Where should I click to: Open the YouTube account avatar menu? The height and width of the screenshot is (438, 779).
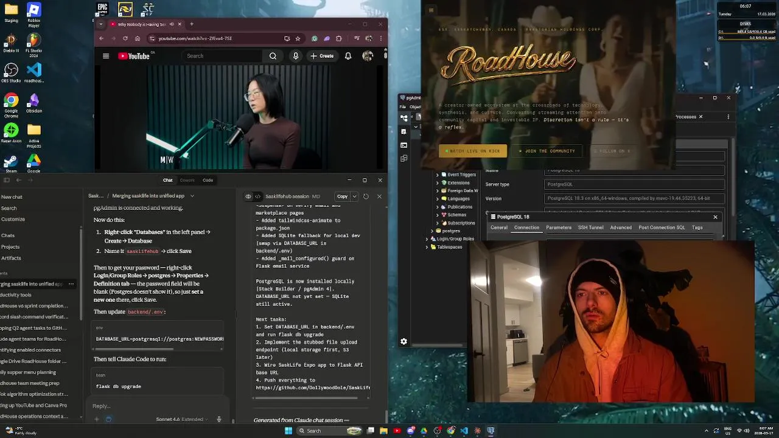coord(368,56)
